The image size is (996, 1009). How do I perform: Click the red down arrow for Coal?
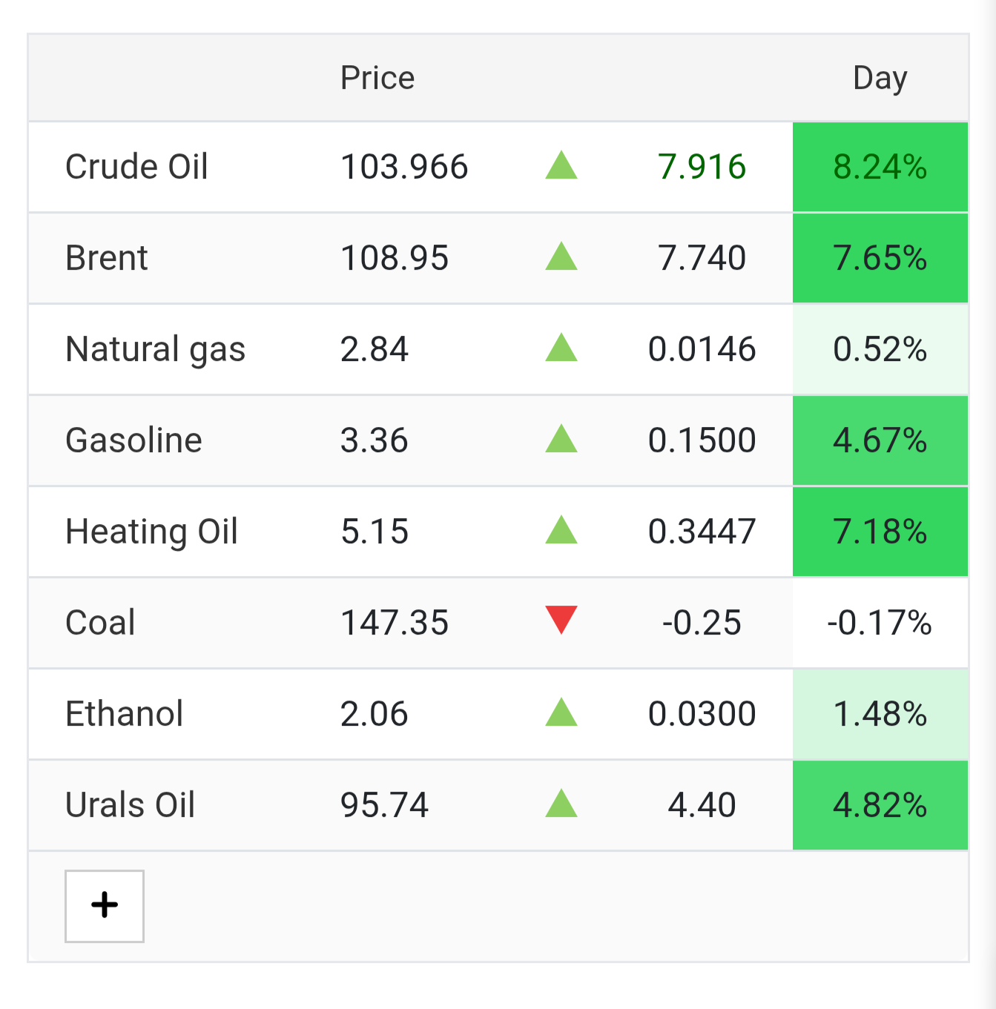561,620
